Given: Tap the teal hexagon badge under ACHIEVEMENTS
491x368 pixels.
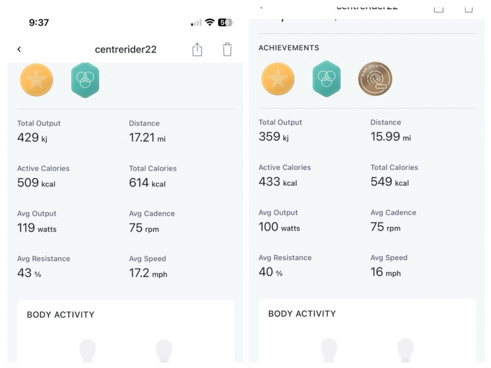Looking at the screenshot, I should pos(327,79).
